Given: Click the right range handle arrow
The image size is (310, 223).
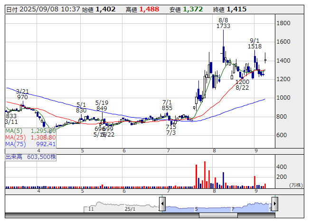Looking at the screenshot, I should coord(274,204).
